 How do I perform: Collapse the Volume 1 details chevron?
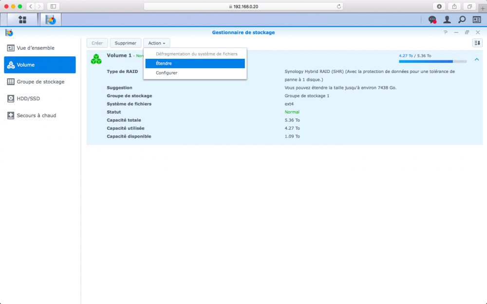coord(477,60)
